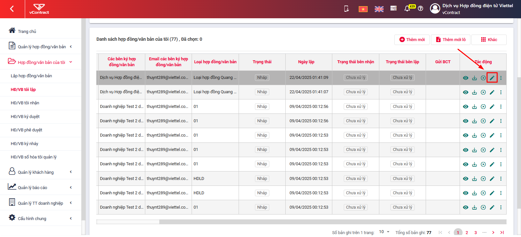
Task: Click the Thêm mới button
Action: coord(412,40)
